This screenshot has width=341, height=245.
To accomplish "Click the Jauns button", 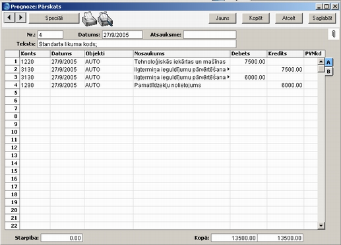I will coord(222,18).
